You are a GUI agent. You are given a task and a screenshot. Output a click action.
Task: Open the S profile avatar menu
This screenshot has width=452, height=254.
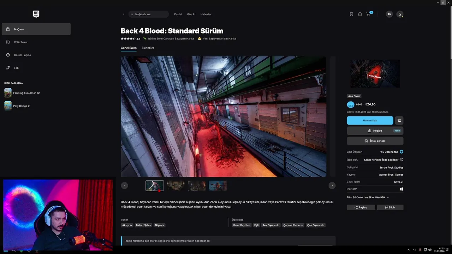400,14
